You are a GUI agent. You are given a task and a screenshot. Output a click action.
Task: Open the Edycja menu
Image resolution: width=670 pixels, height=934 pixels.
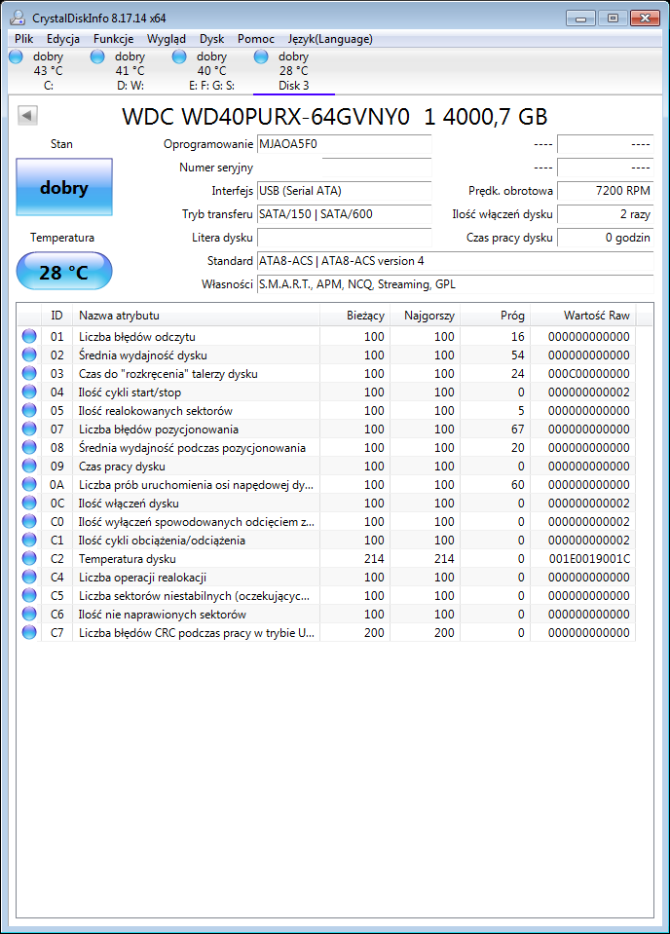click(63, 39)
